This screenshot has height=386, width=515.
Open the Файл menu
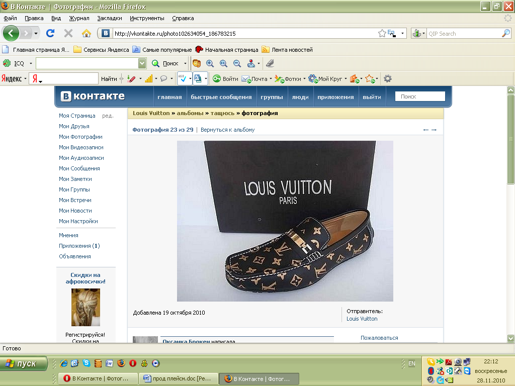pyautogui.click(x=10, y=19)
